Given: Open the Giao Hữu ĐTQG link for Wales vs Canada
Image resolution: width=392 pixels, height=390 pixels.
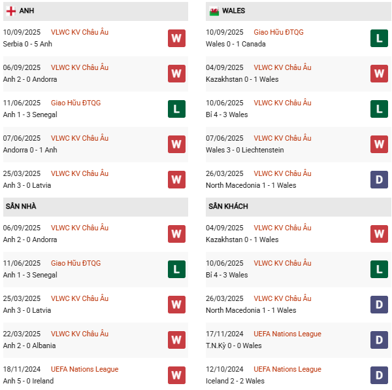Looking at the screenshot, I should (x=278, y=32).
